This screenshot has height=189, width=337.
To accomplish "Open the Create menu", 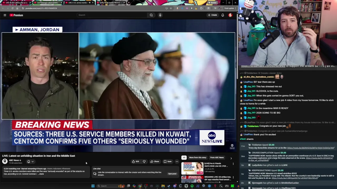I will pos(212,15).
